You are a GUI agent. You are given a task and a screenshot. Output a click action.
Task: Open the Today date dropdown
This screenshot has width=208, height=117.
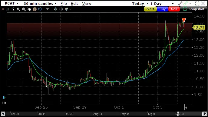pos(140,4)
